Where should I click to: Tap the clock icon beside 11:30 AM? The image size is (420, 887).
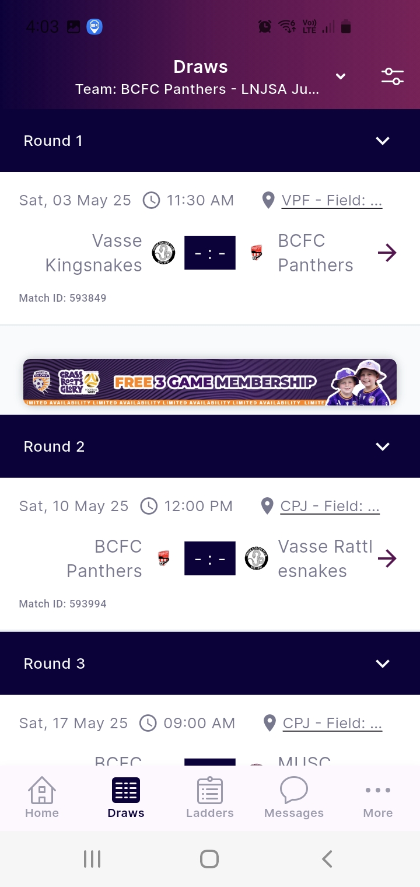[151, 201]
